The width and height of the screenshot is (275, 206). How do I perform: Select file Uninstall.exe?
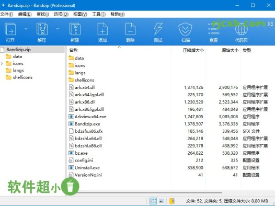pos(87,168)
